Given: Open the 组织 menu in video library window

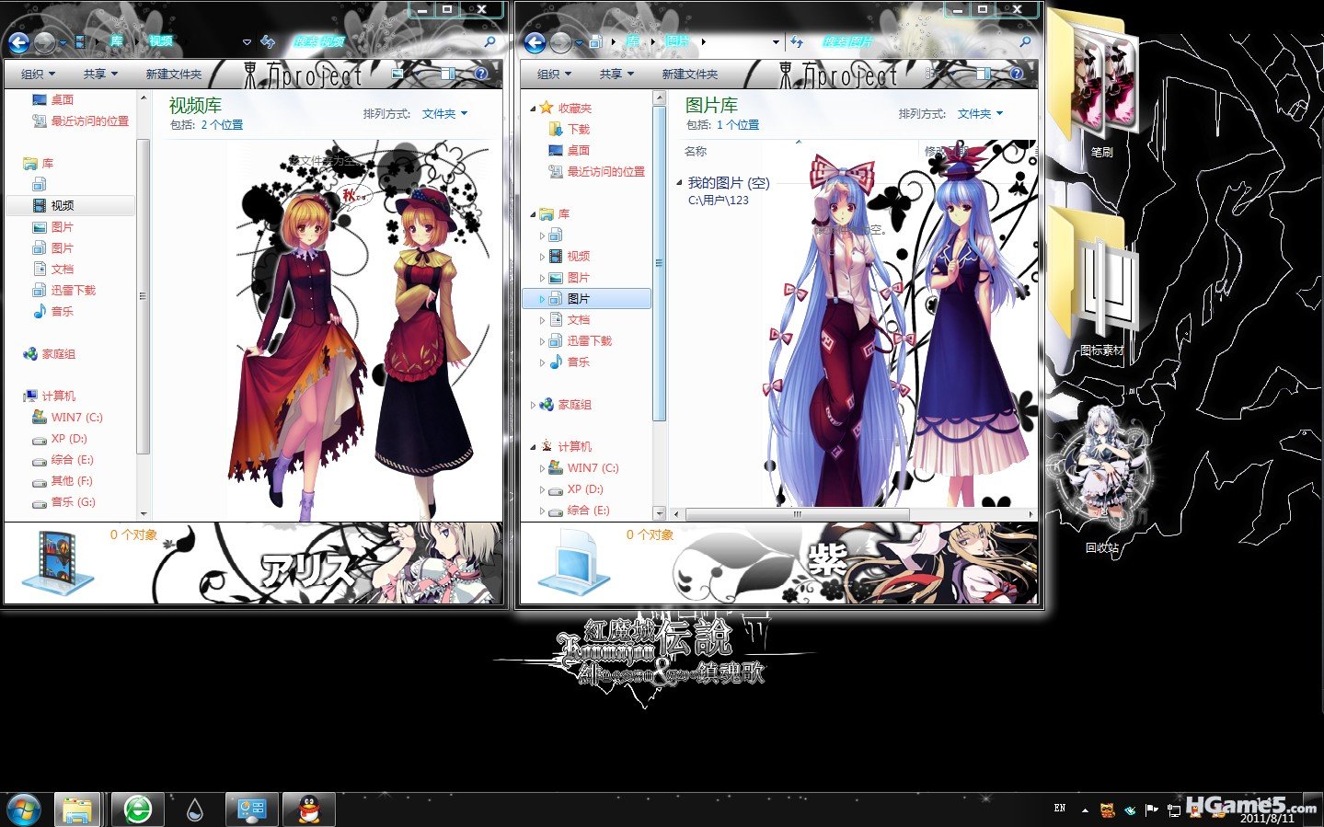Looking at the screenshot, I should pyautogui.click(x=38, y=74).
